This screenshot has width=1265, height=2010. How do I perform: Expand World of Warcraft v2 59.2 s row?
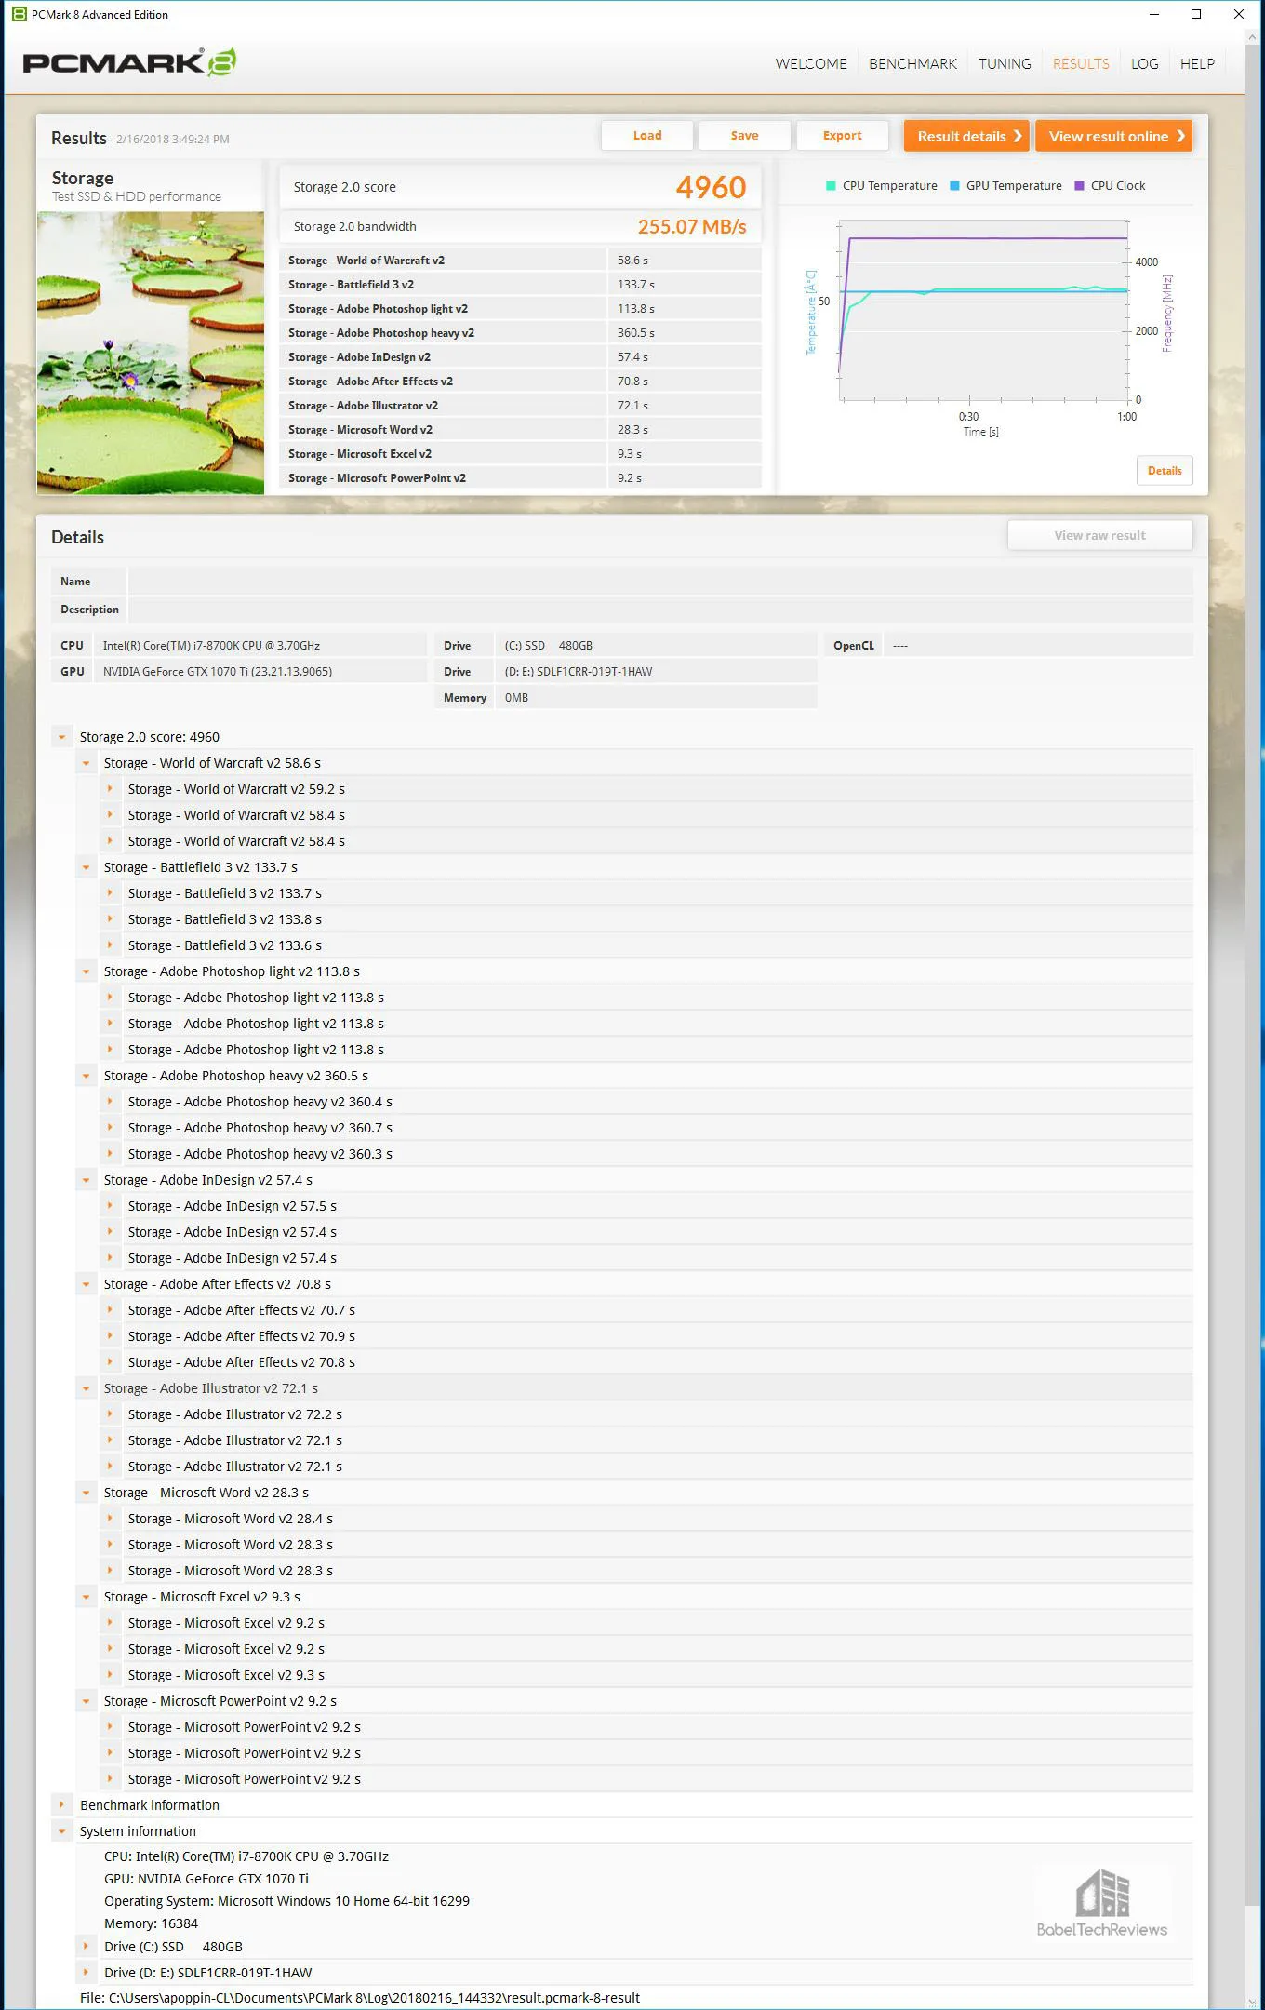pos(110,789)
